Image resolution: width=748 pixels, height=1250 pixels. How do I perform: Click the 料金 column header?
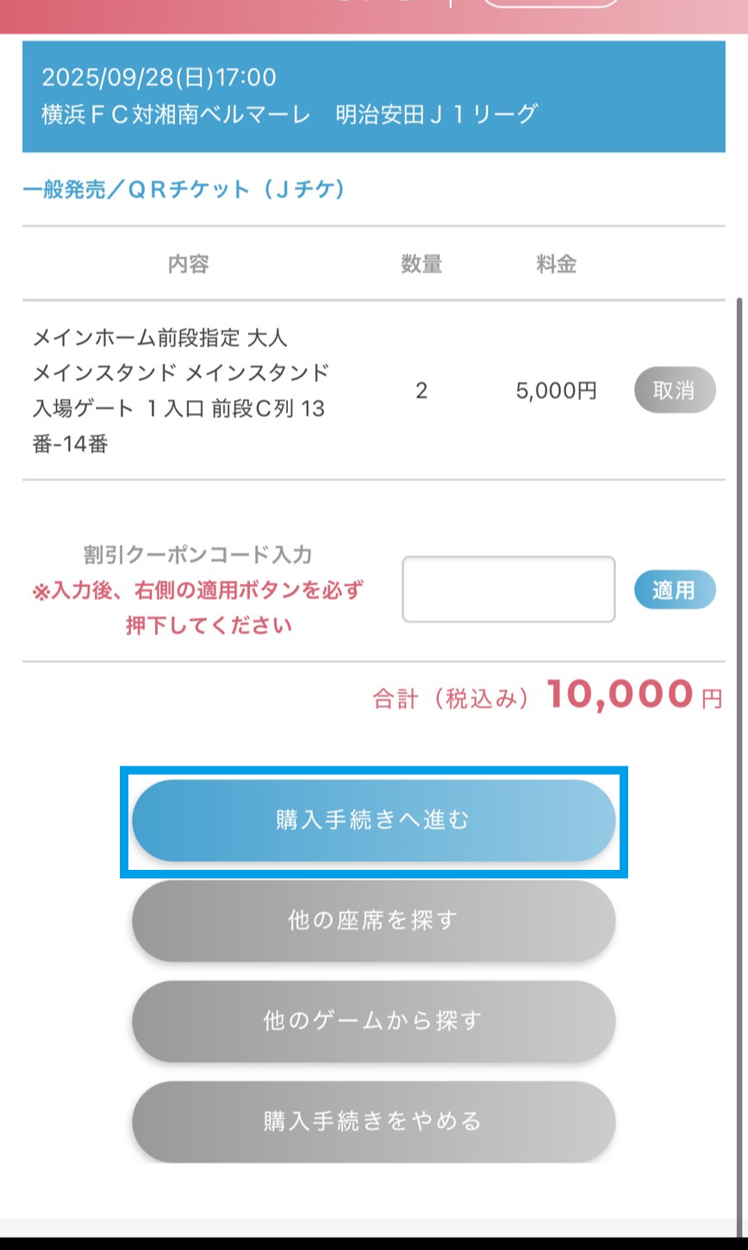556,265
